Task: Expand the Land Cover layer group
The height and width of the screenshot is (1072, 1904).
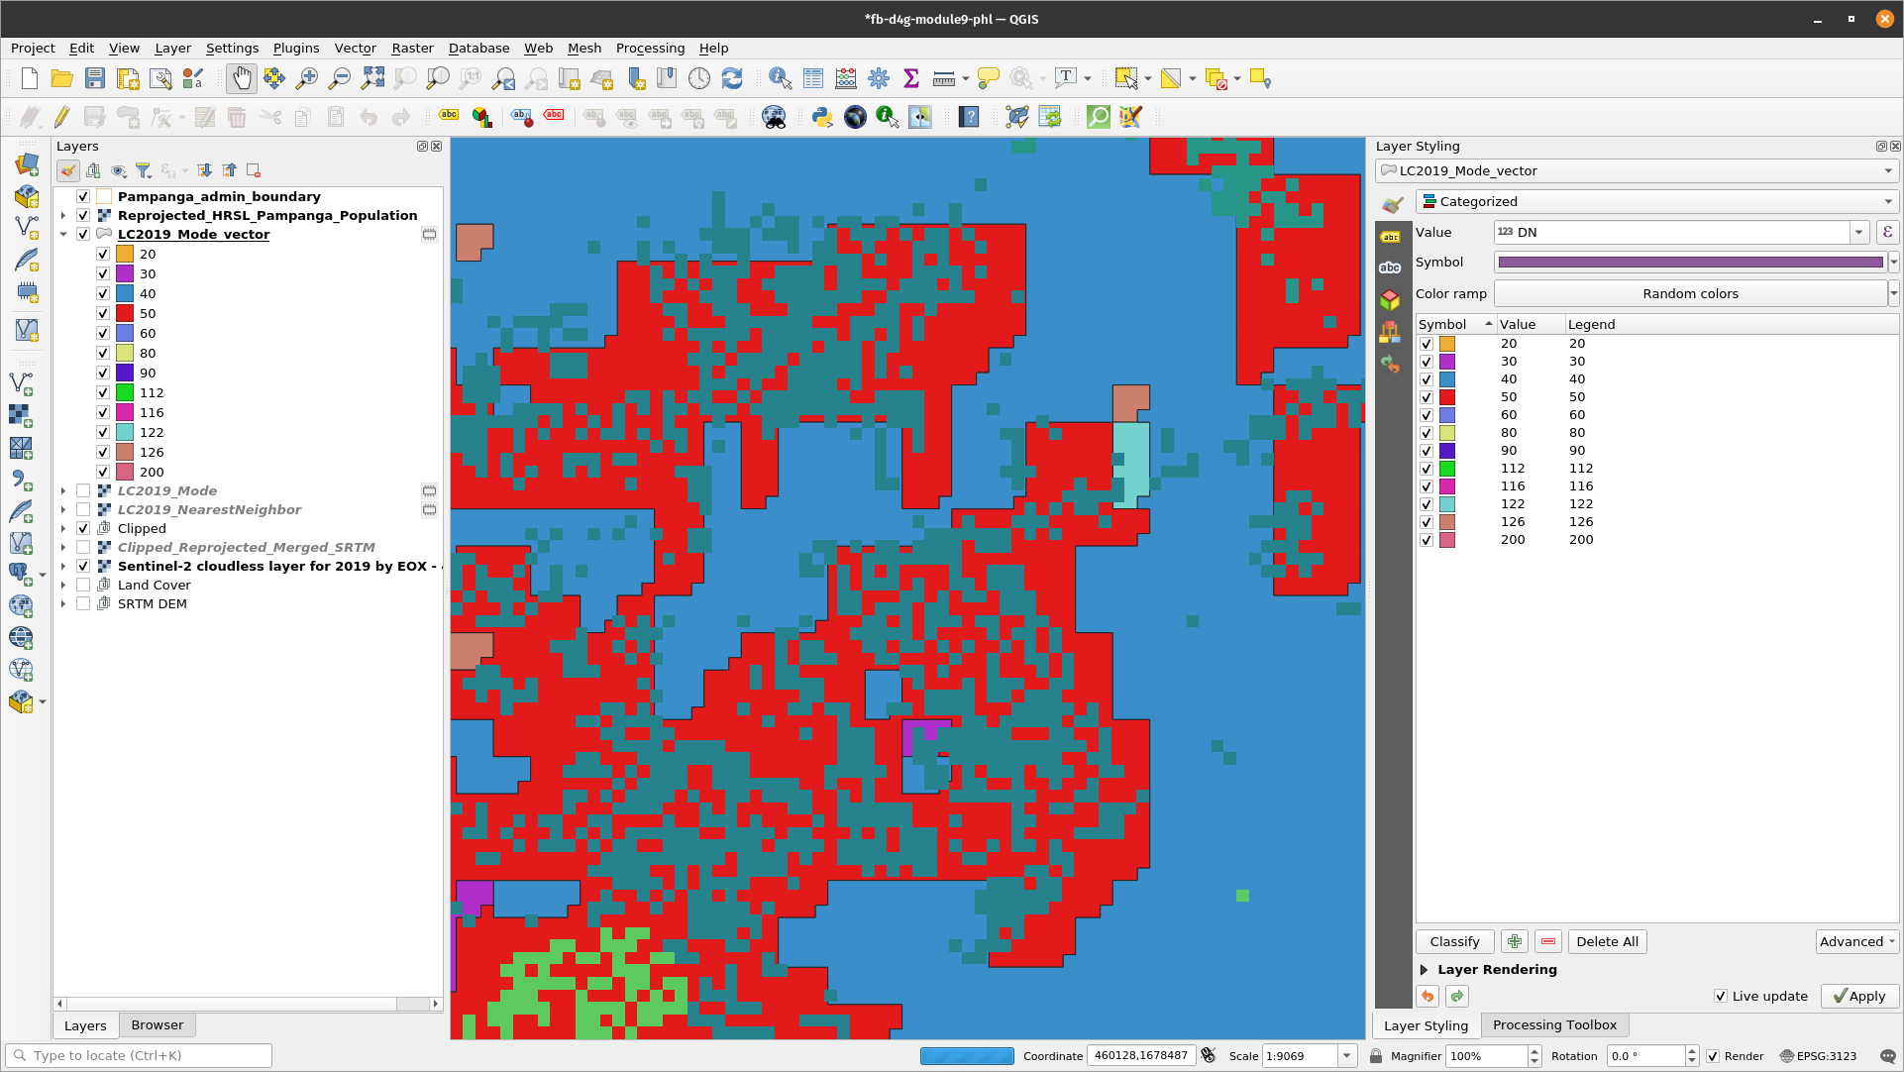Action: coord(62,585)
